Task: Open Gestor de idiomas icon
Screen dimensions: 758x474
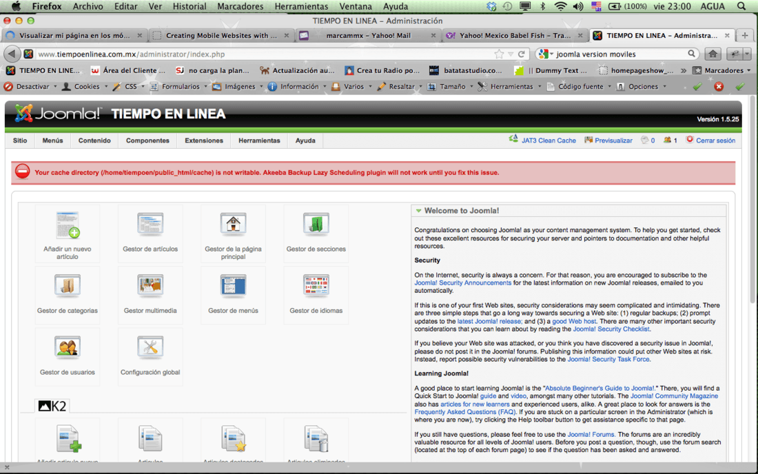Action: pyautogui.click(x=316, y=286)
